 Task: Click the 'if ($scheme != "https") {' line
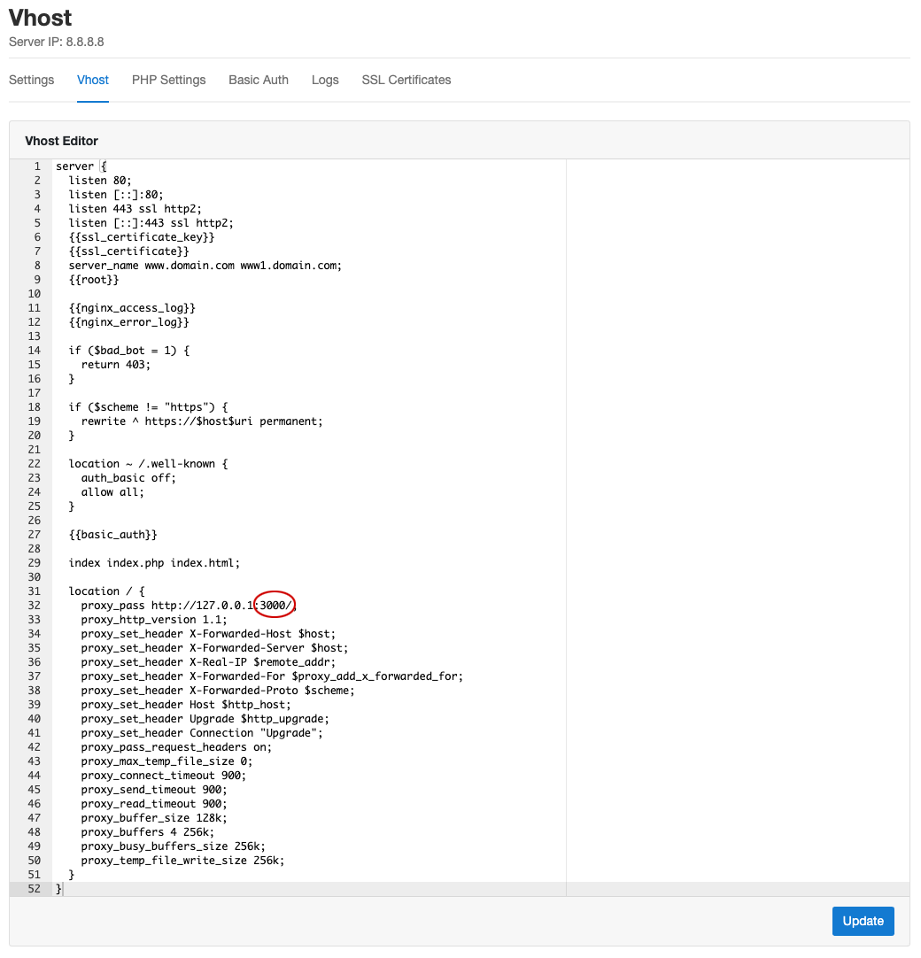[x=147, y=407]
